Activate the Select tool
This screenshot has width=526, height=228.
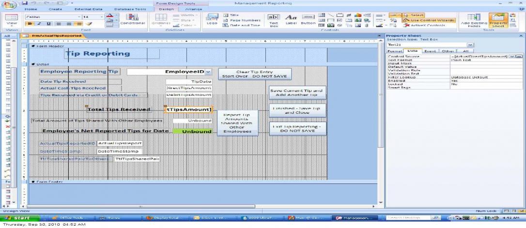click(413, 15)
